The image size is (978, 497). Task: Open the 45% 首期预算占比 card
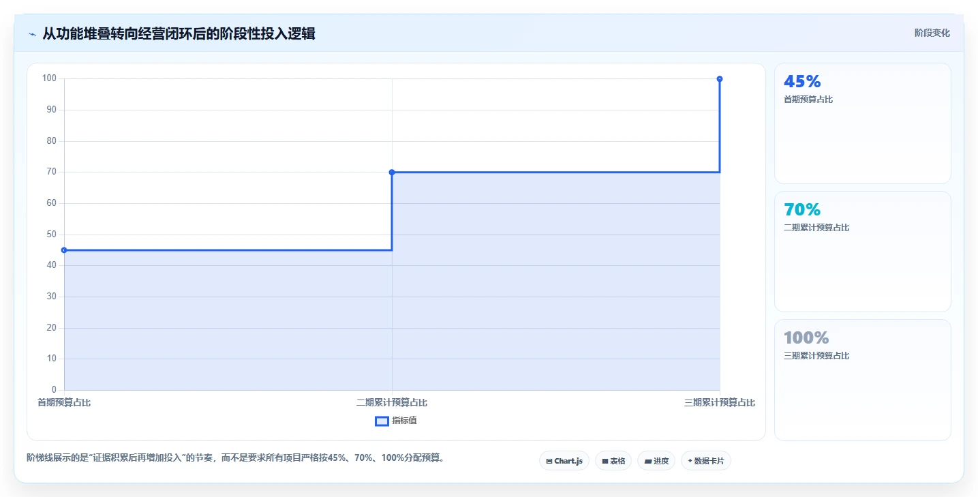(x=863, y=123)
